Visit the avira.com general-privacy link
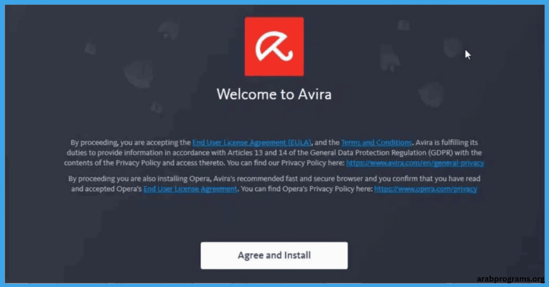The width and height of the screenshot is (549, 287). point(415,163)
